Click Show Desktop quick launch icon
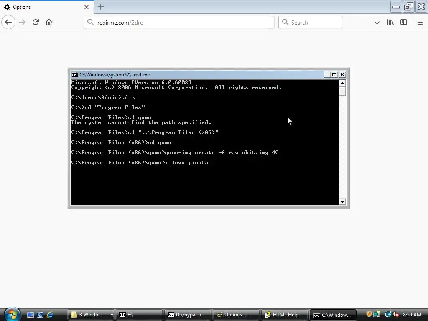The height and width of the screenshot is (321, 428). coord(31,315)
